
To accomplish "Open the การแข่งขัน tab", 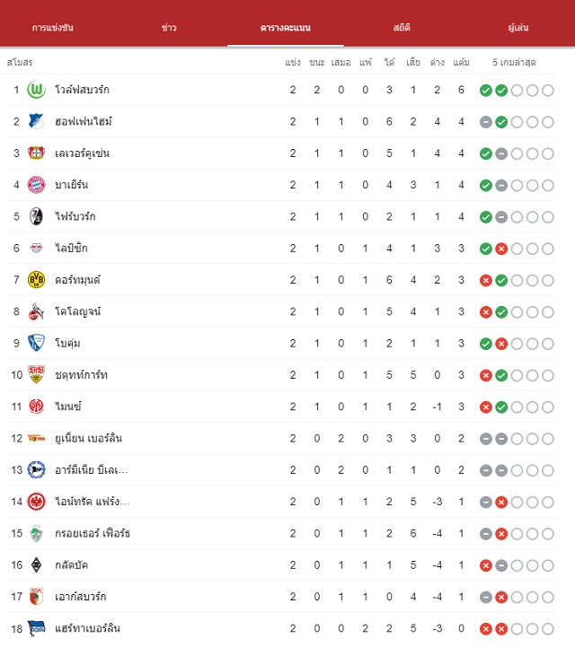I will point(53,28).
